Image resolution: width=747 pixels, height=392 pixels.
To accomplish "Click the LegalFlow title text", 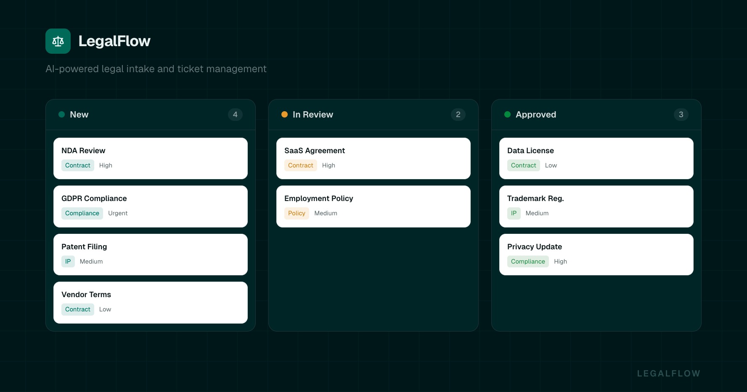I will (x=114, y=41).
